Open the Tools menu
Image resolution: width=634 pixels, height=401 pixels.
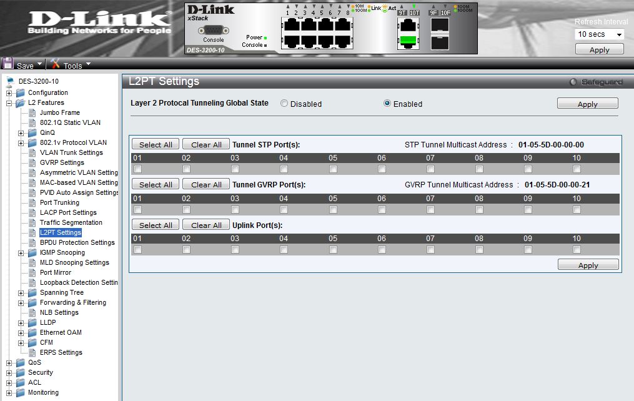click(x=88, y=64)
